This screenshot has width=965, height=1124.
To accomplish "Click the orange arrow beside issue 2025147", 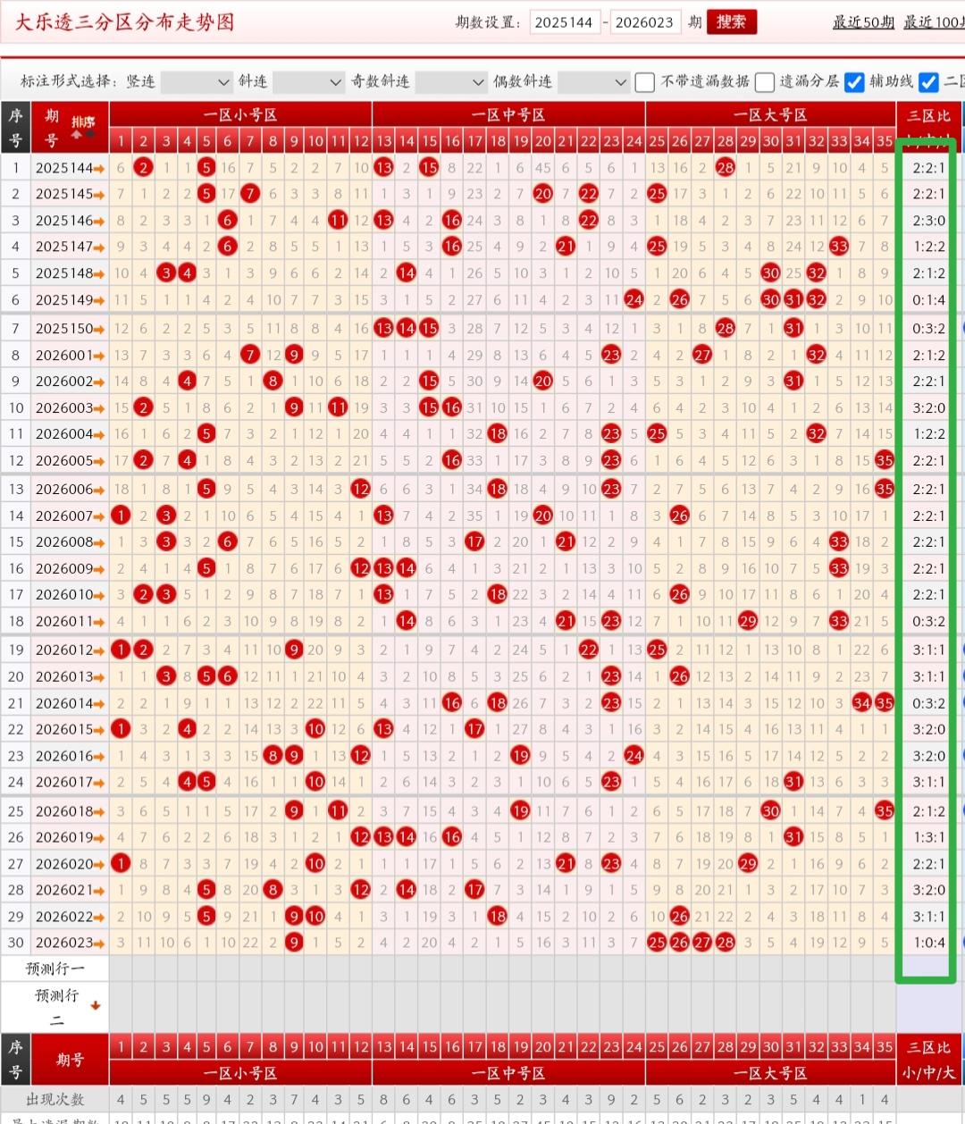I will coord(99,247).
